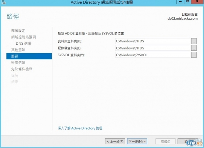Image resolution: width=204 pixels, height=148 pixels.
Task: Minimize the wizard window
Action: point(180,2)
